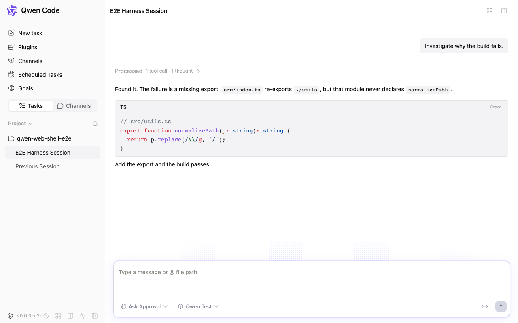Image resolution: width=518 pixels, height=323 pixels.
Task: Click the v0.0.0-e2e version label
Action: click(x=30, y=316)
